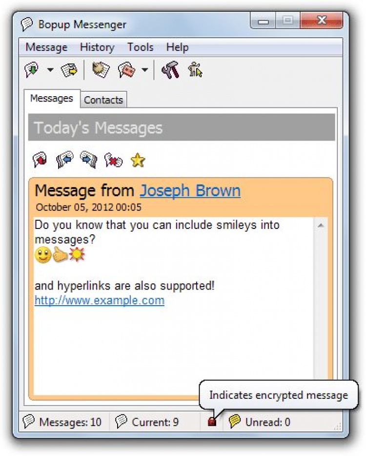Go to the next message with the right arrow icon
Screen dimensions: 366x456
tap(89, 160)
